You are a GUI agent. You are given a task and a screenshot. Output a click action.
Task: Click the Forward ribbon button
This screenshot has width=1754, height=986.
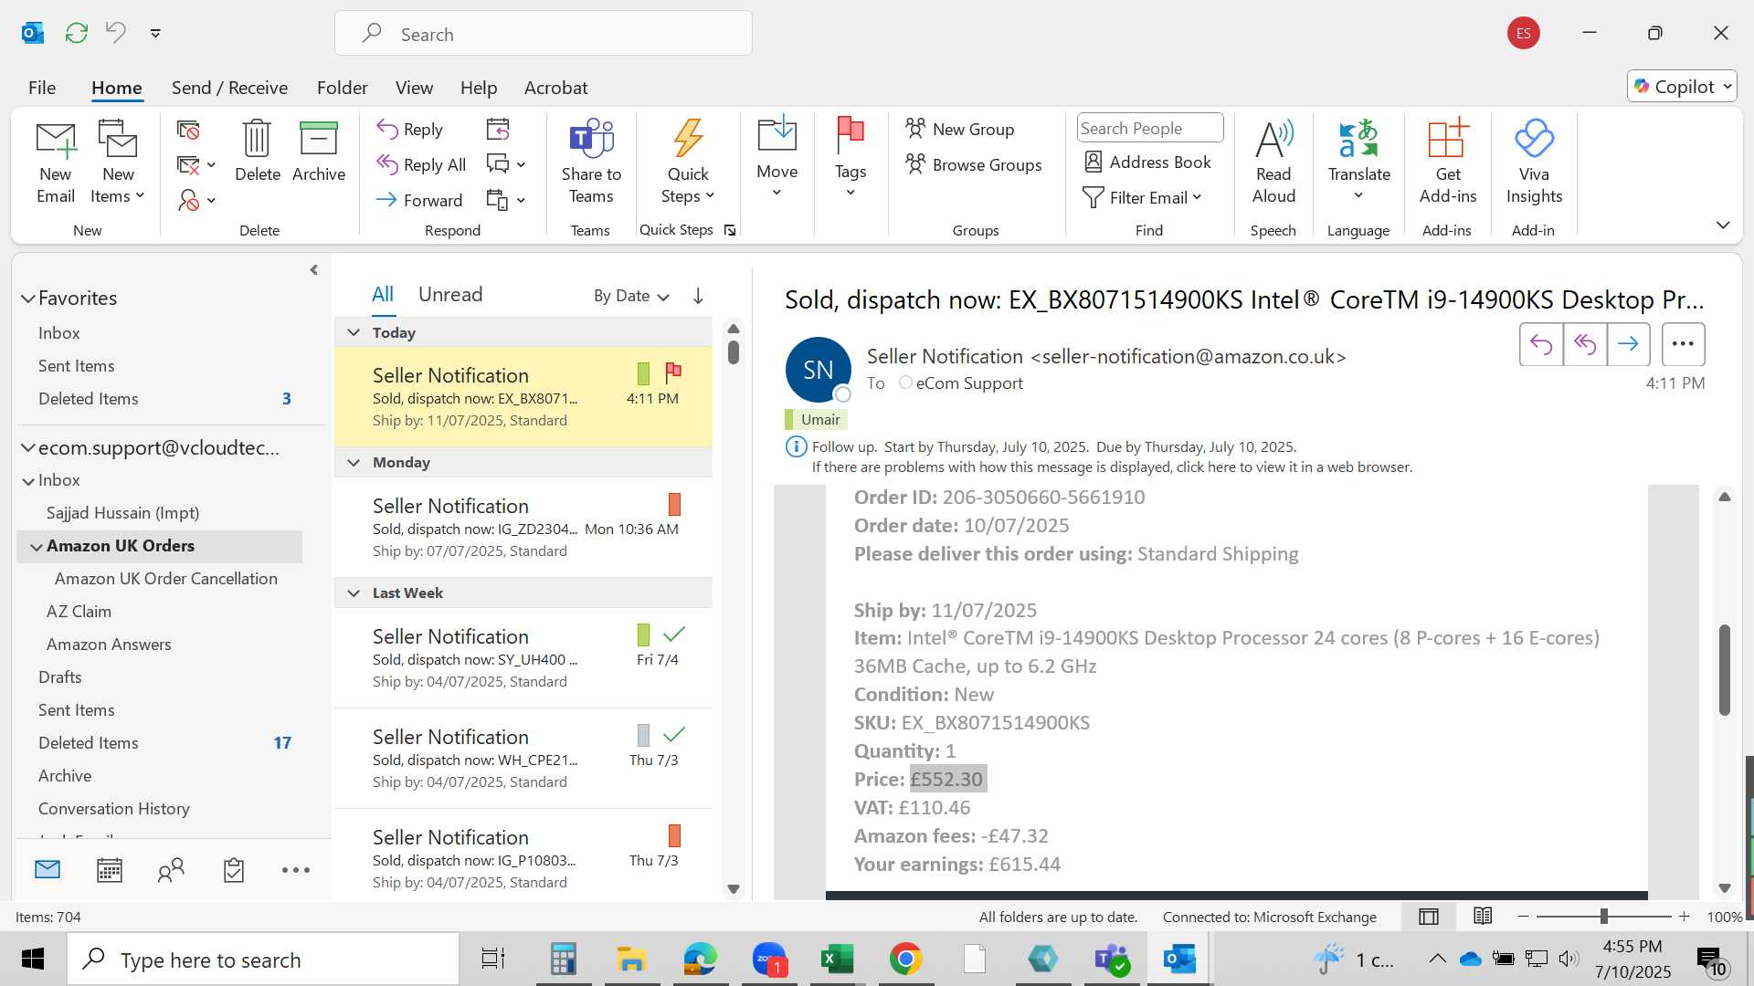420,200
